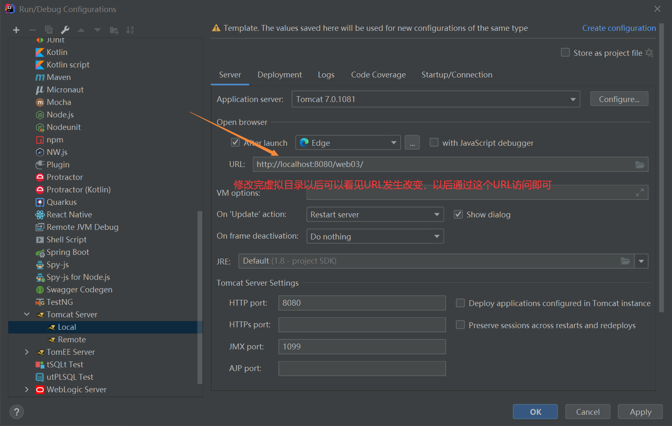The image size is (672, 426).
Task: Expand the TomEE Server tree node
Action: [x=27, y=352]
